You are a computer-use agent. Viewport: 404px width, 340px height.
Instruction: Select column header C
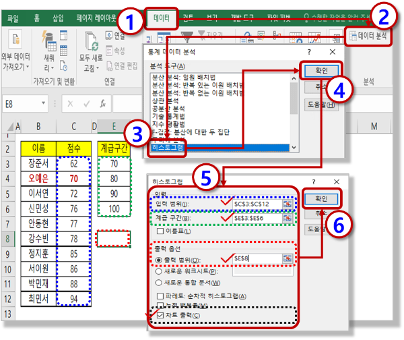(73, 127)
